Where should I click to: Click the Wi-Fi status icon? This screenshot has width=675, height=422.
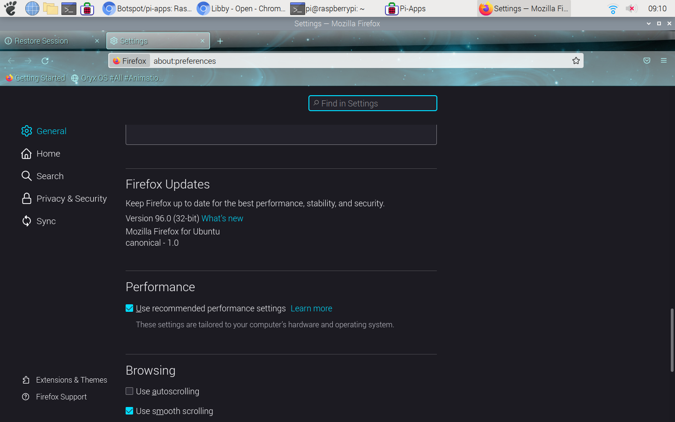point(613,8)
